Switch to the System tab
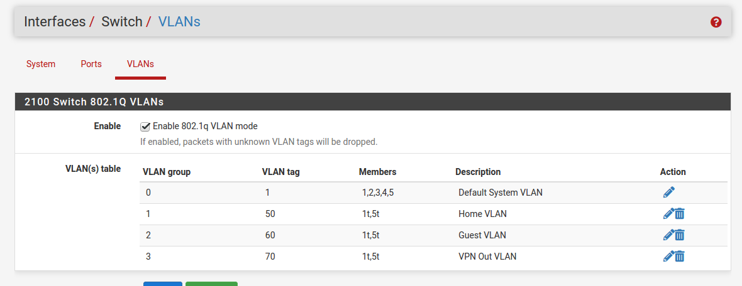742x286 pixels. pyautogui.click(x=41, y=64)
